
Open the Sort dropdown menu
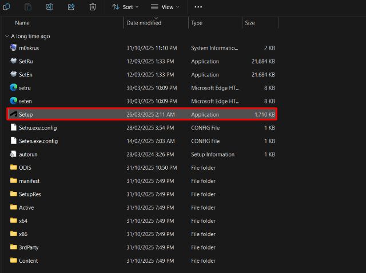pos(125,7)
